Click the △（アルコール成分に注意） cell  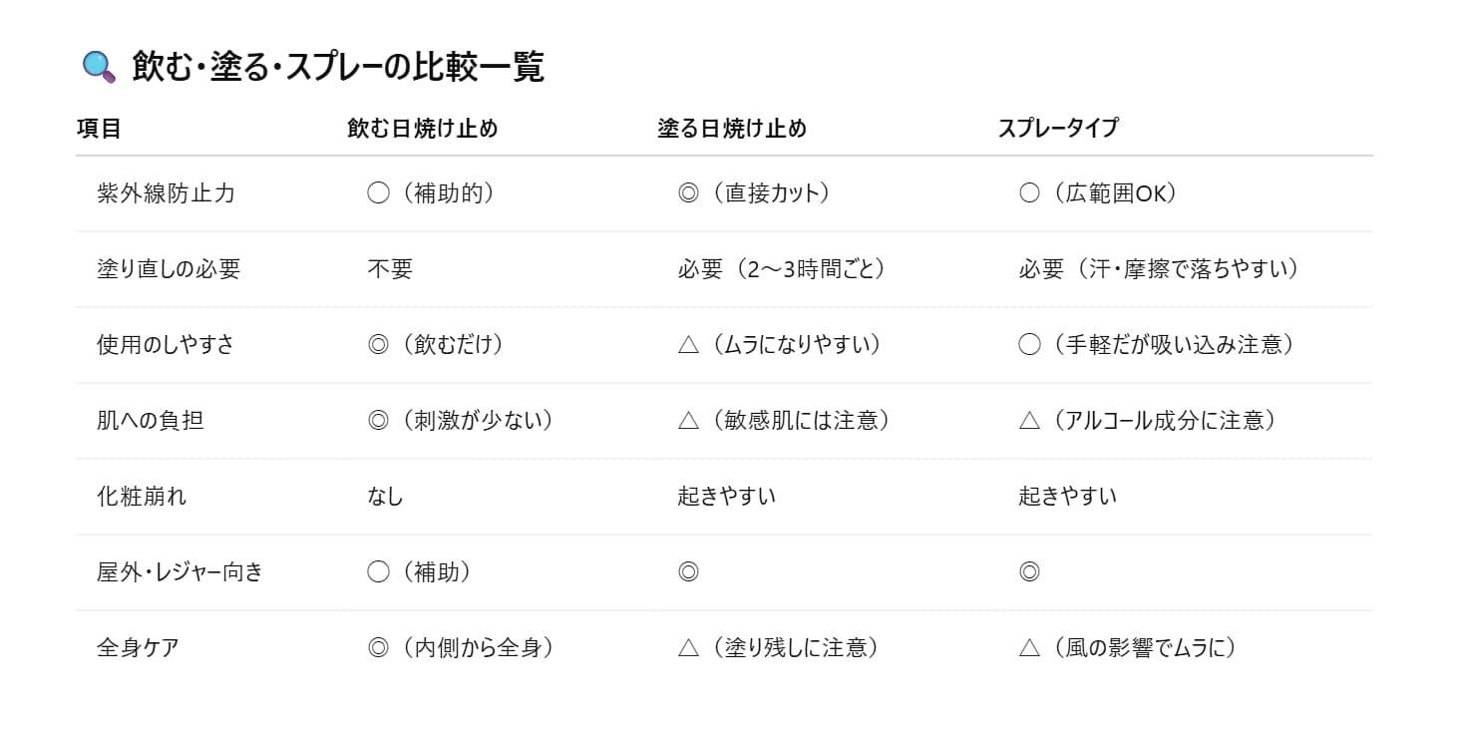click(x=1148, y=421)
